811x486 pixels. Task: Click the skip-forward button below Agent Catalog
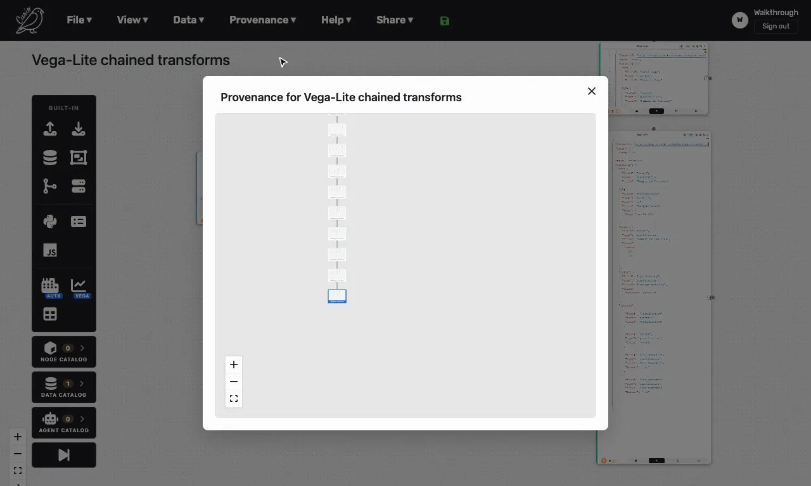64,455
